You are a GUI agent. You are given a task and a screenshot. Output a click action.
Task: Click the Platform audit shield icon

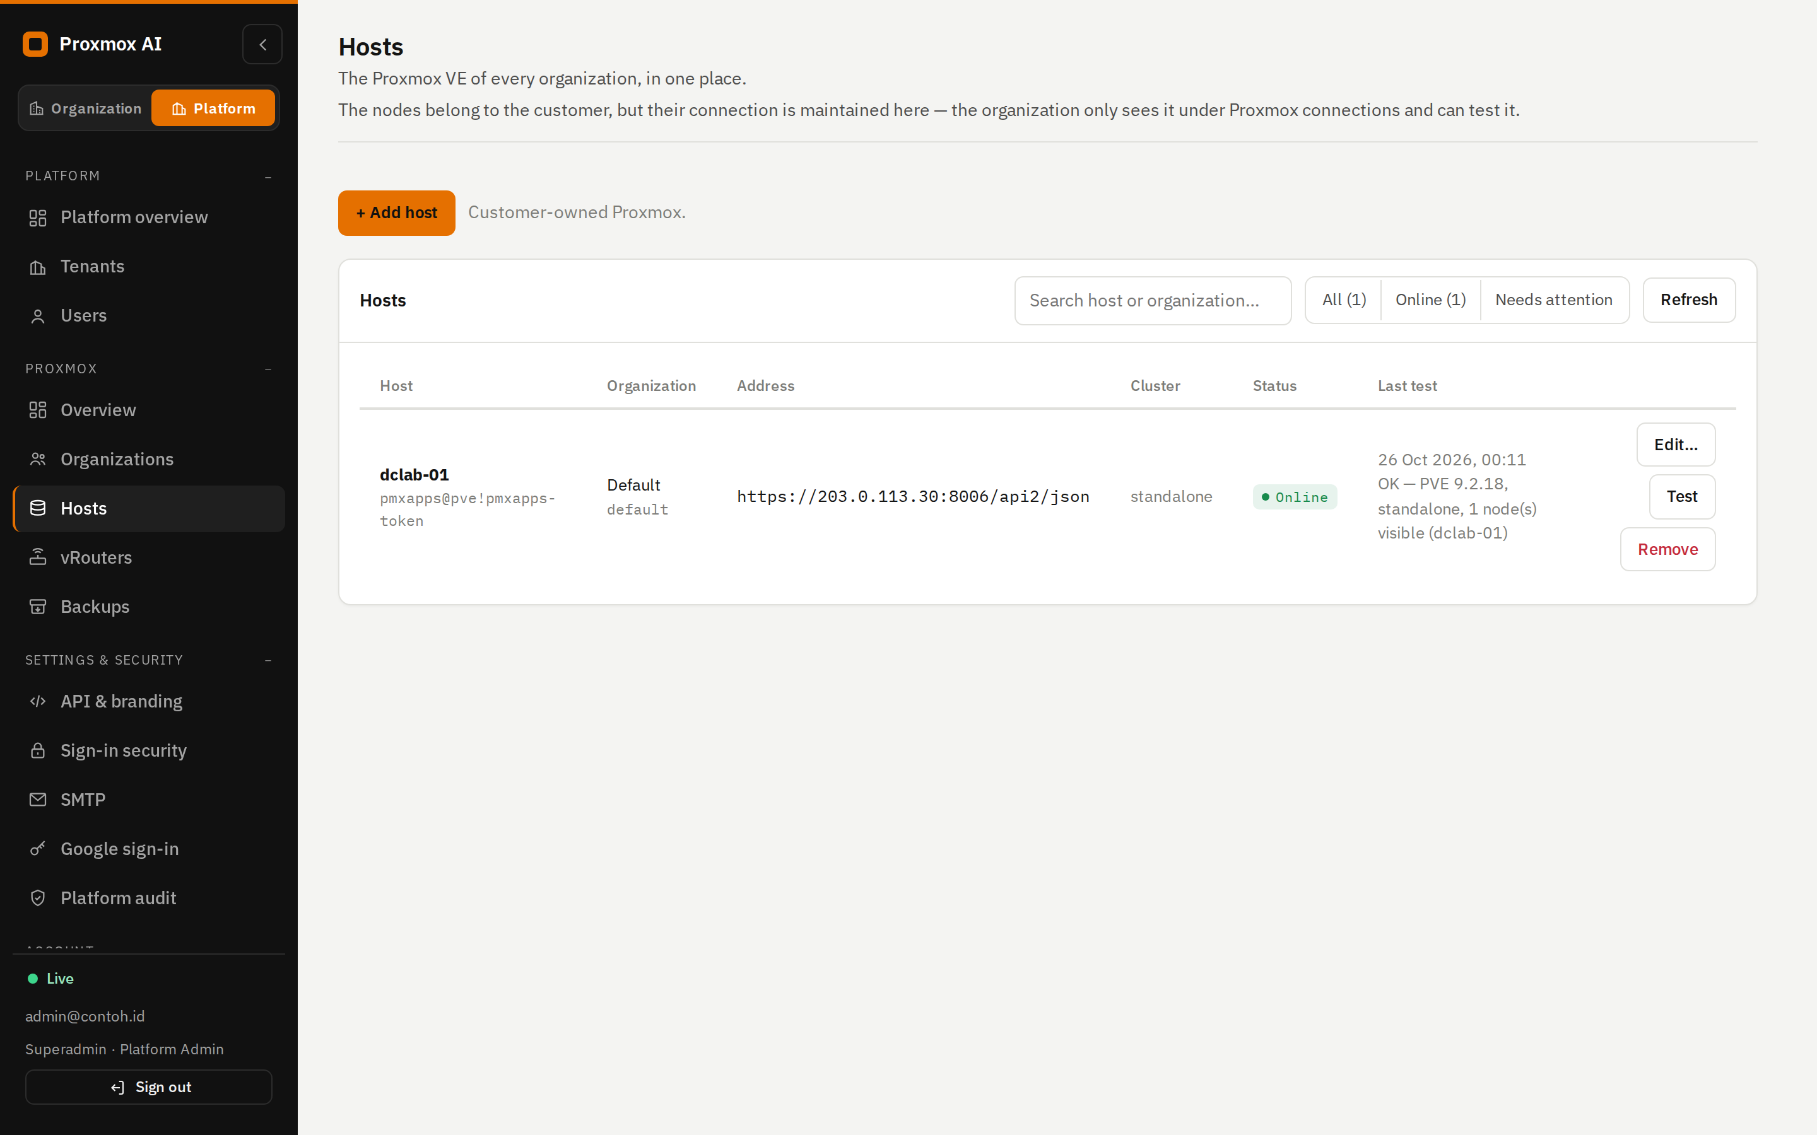coord(38,899)
